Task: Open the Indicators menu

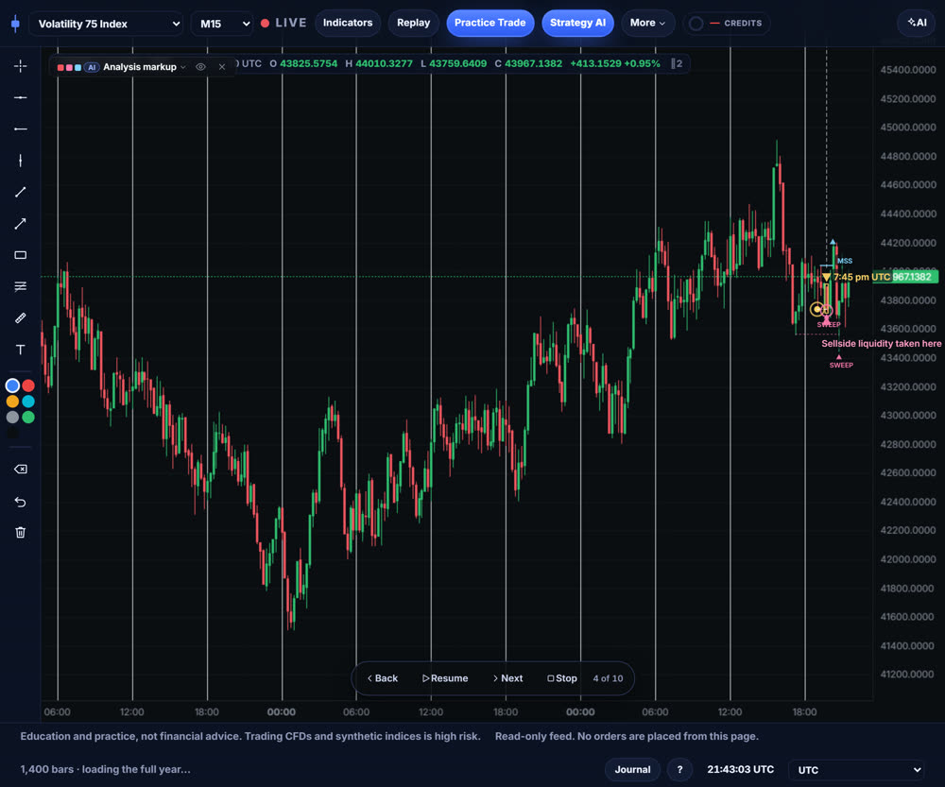Action: (348, 23)
